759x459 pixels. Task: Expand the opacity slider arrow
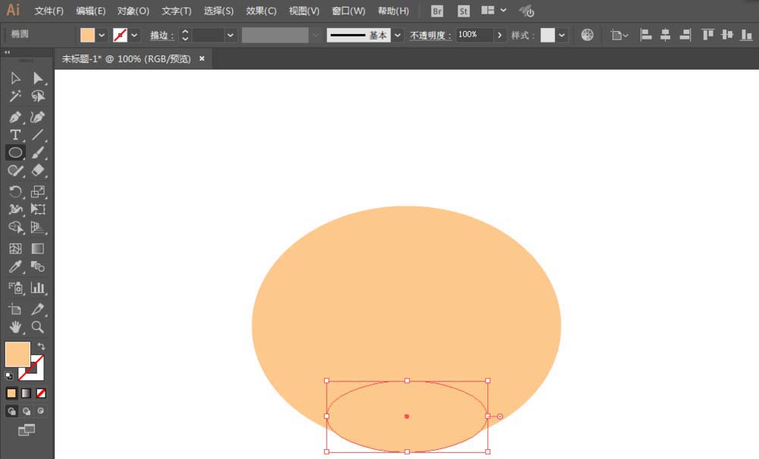click(499, 35)
